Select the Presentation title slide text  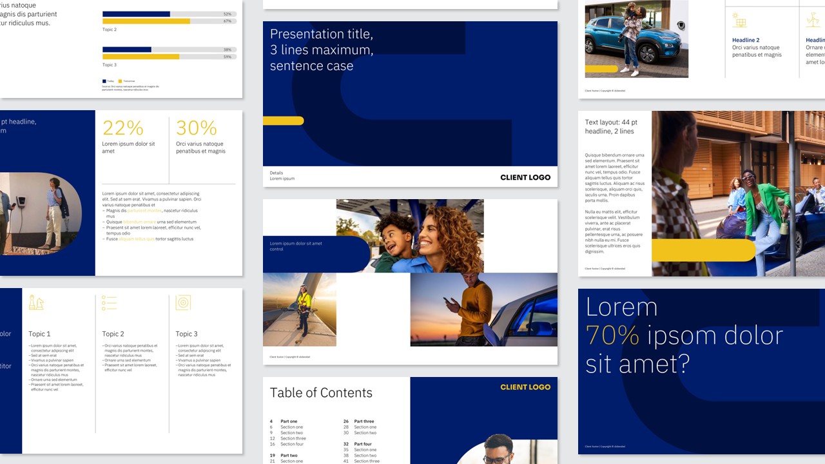pos(322,50)
